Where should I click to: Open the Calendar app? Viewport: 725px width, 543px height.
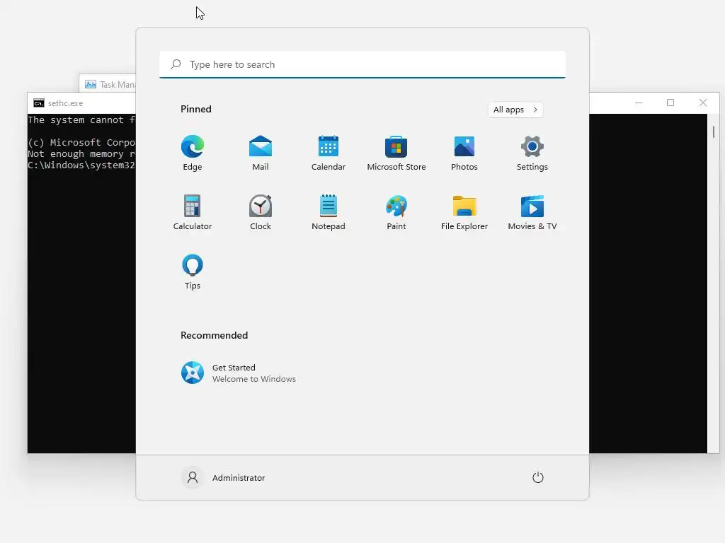click(x=329, y=153)
